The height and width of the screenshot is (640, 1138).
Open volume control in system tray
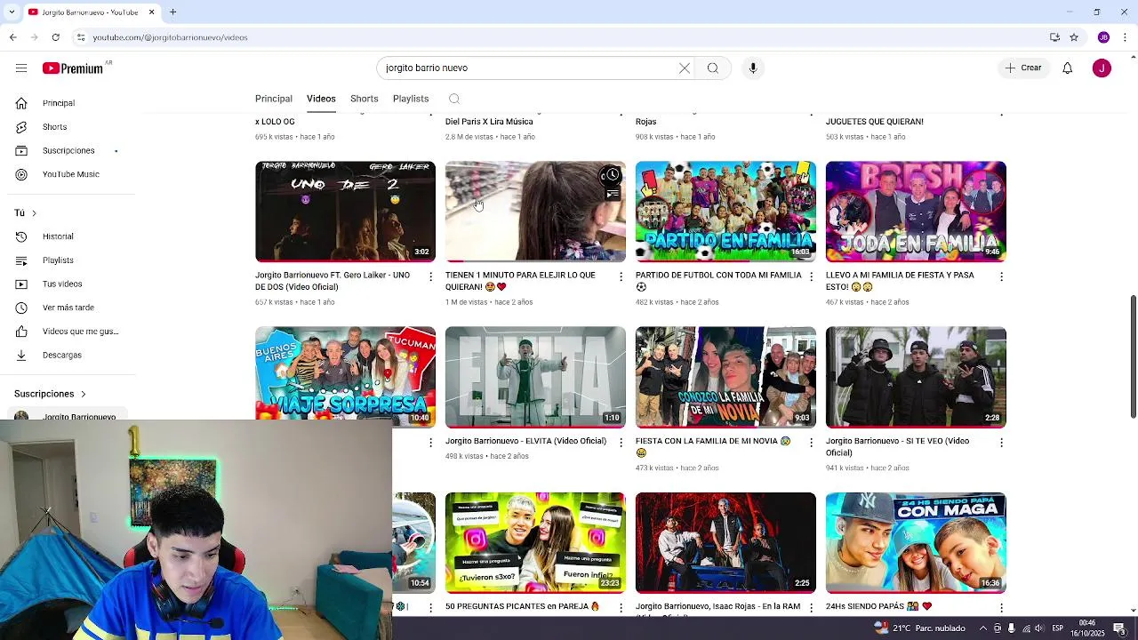[1039, 628]
